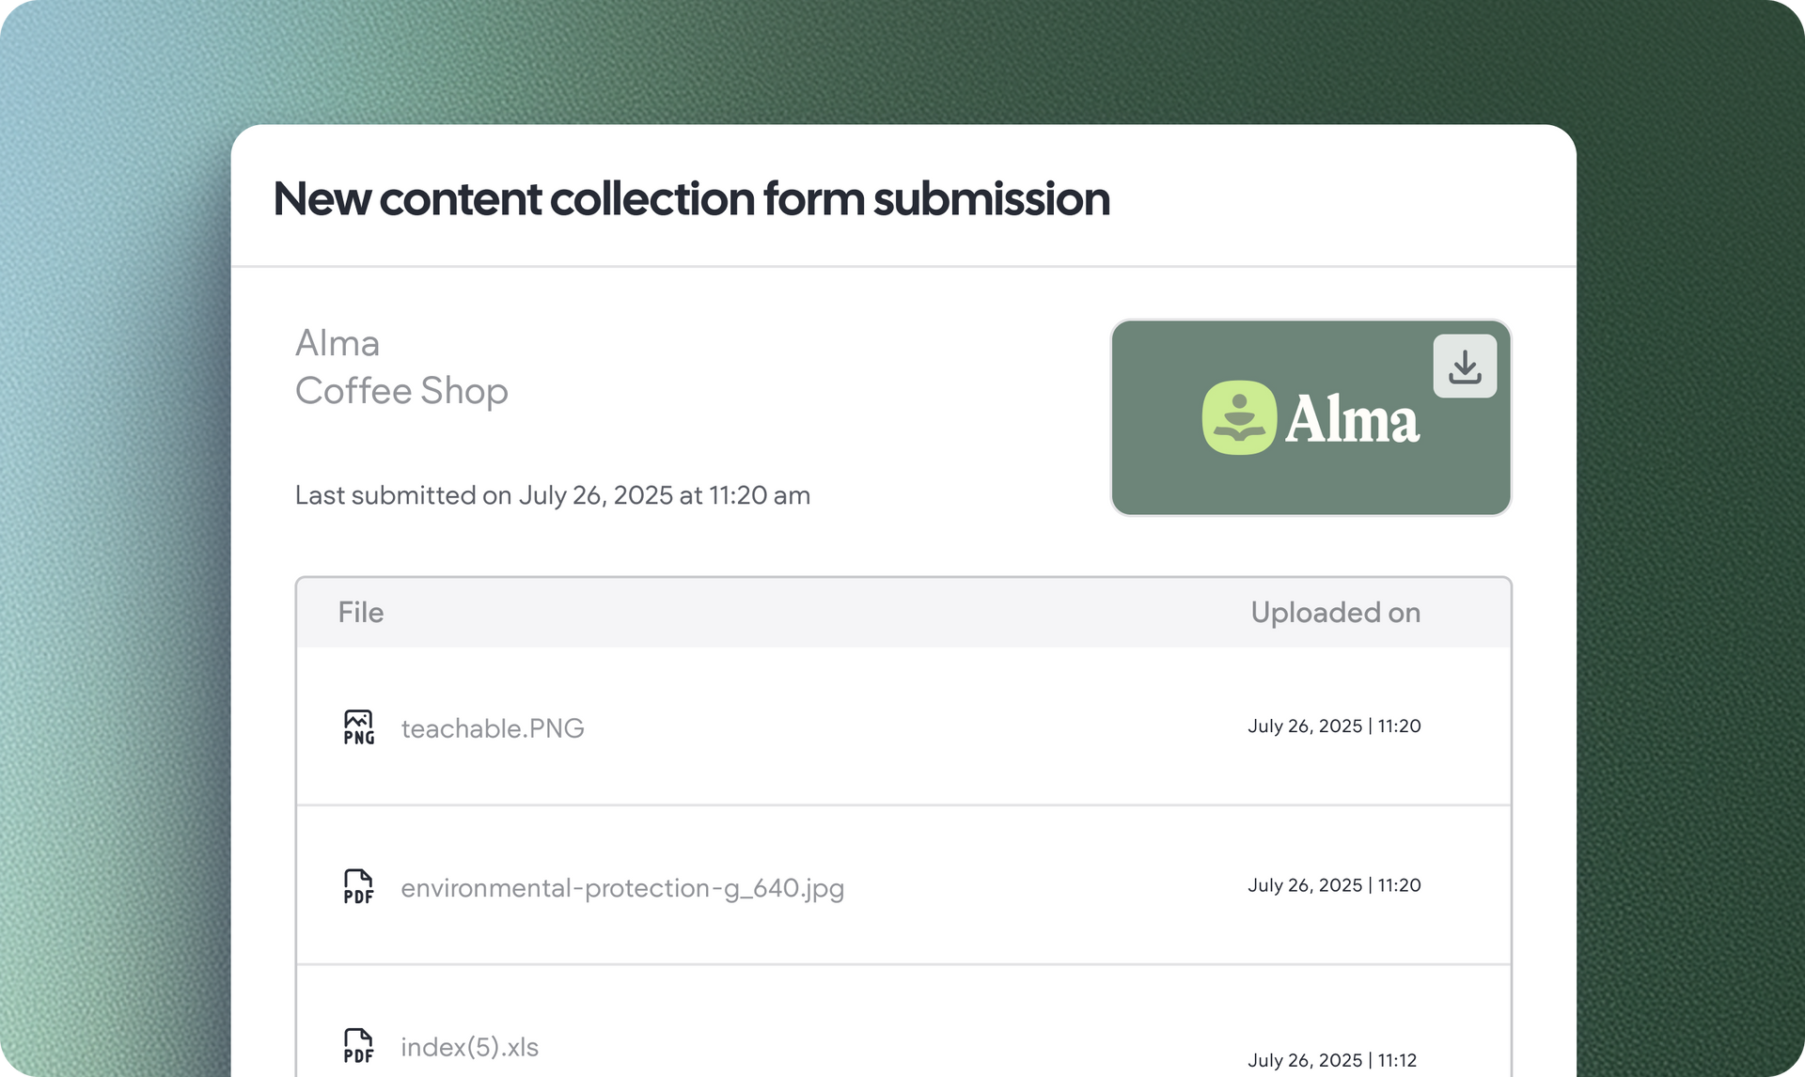Screen dimensions: 1805x1077
Task: Click the Uploaded on column header
Action: tap(1335, 613)
